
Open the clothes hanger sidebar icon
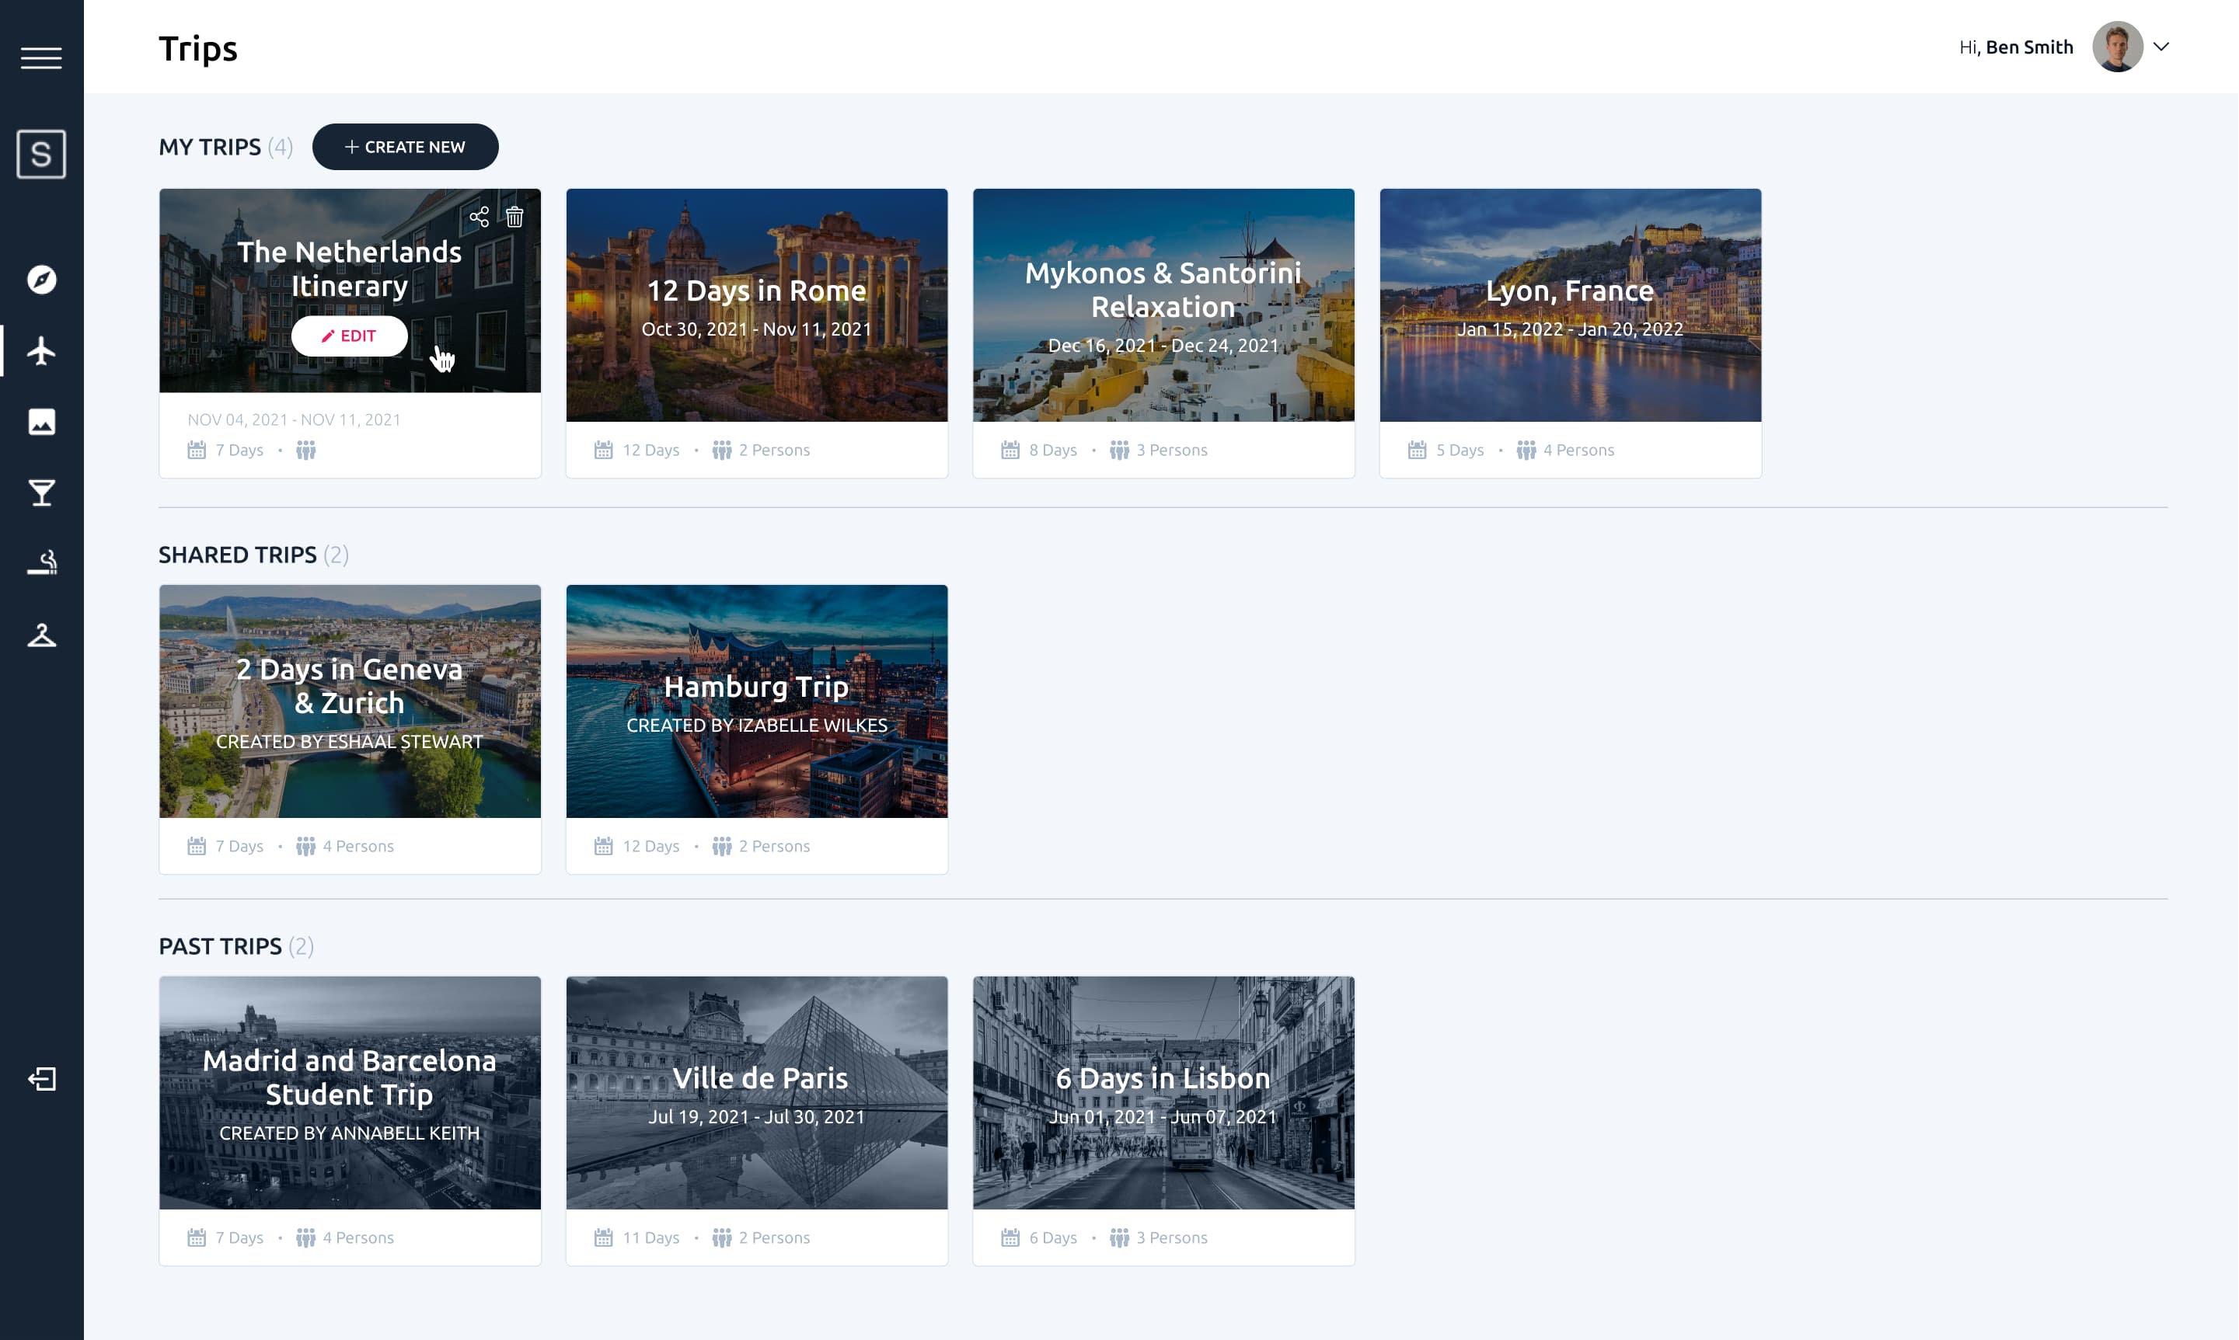coord(41,635)
